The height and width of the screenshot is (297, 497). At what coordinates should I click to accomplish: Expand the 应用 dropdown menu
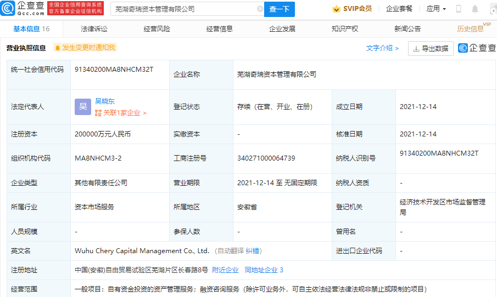click(436, 9)
